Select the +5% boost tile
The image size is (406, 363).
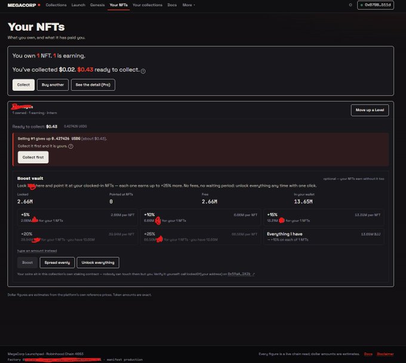pos(78,217)
